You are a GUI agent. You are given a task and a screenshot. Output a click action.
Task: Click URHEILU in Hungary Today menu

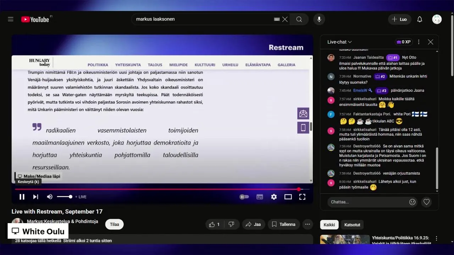(230, 65)
